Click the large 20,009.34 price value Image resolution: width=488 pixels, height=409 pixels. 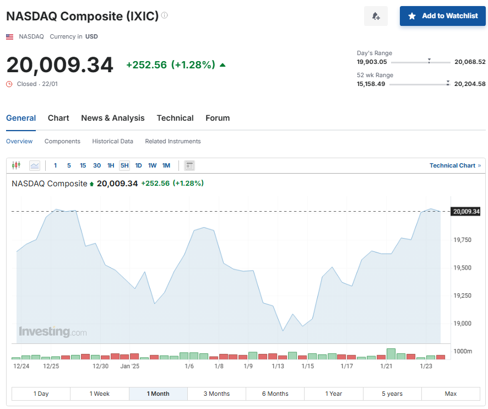click(59, 65)
